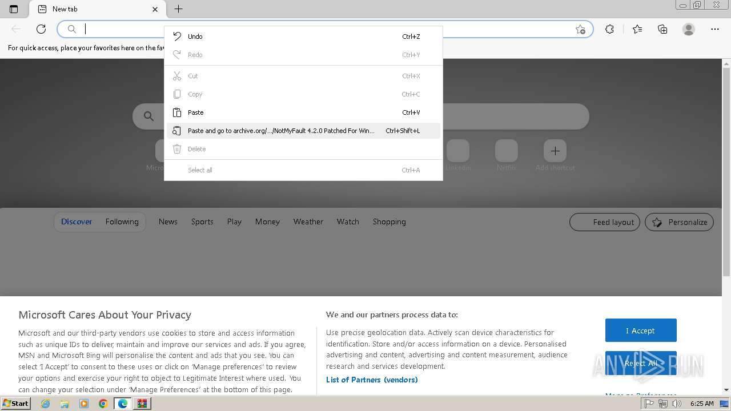Click the Back navigation arrow
The width and height of the screenshot is (731, 411).
coord(16,29)
